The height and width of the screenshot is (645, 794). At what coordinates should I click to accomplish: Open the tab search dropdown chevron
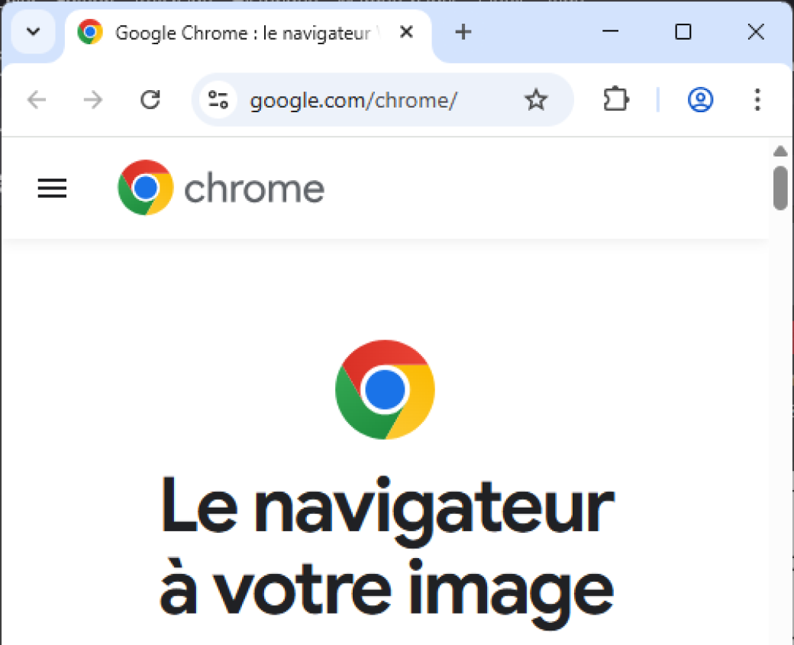click(x=33, y=32)
